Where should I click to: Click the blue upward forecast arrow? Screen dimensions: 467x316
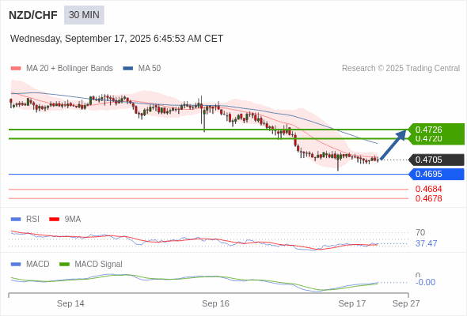pyautogui.click(x=393, y=145)
